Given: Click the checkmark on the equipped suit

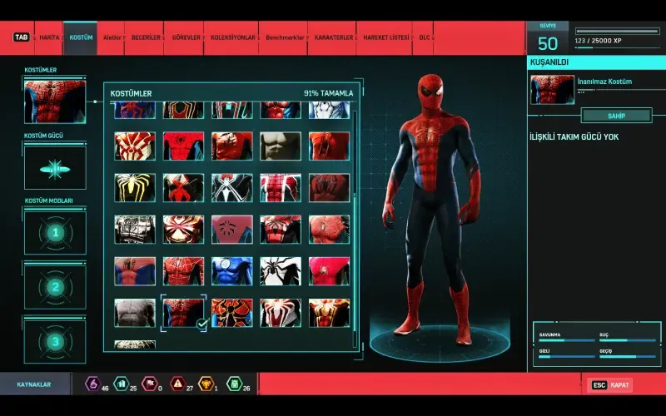Looking at the screenshot, I should [x=201, y=323].
